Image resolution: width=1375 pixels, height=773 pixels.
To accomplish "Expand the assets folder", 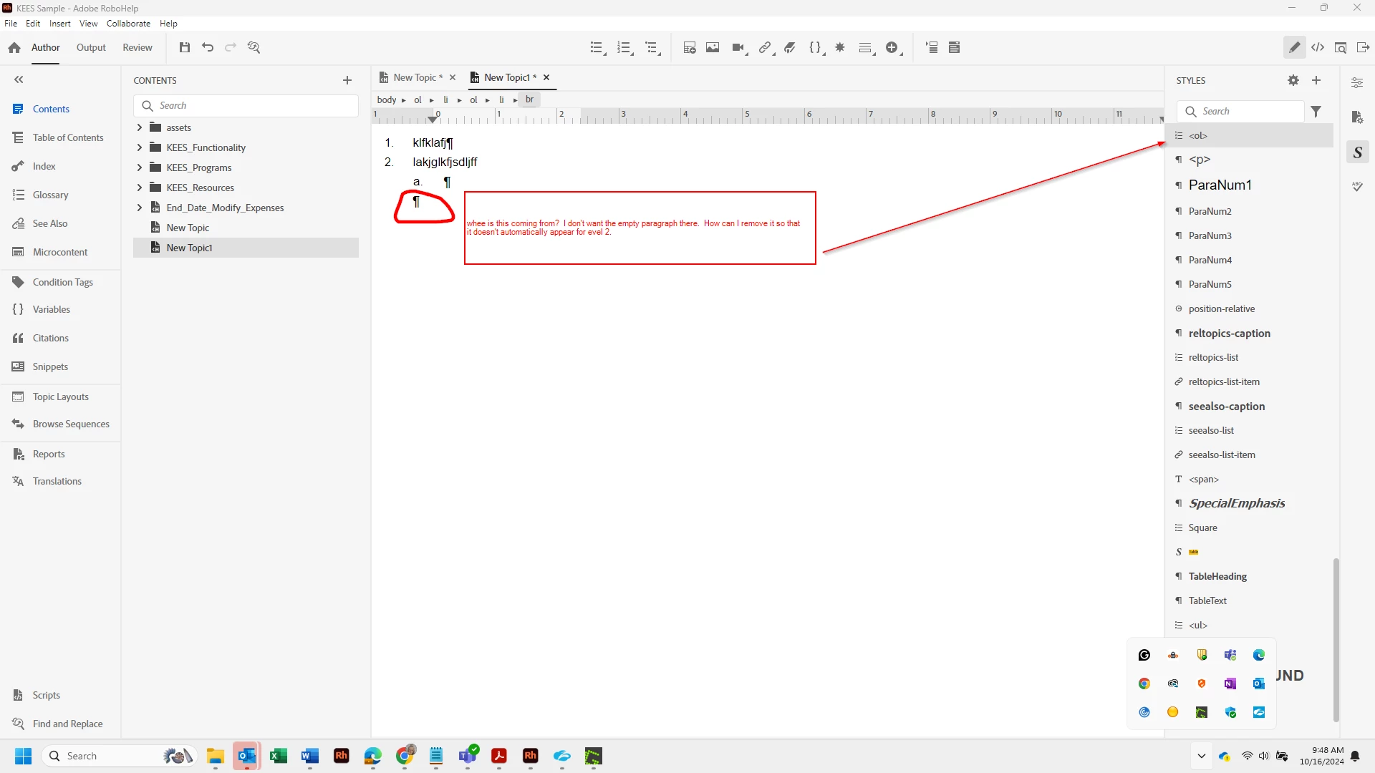I will [x=140, y=127].
